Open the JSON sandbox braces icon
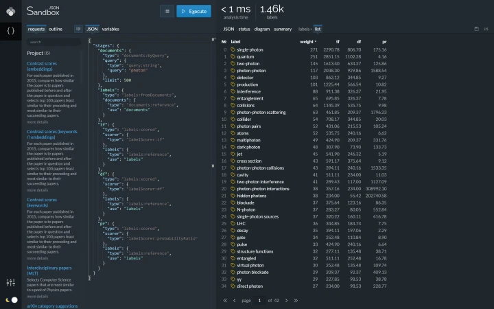 click(11, 31)
